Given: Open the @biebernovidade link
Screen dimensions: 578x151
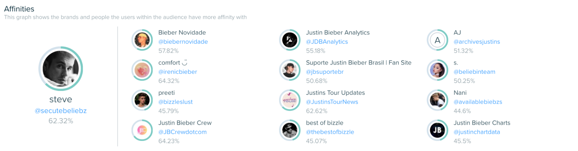Looking at the screenshot, I should click(183, 42).
